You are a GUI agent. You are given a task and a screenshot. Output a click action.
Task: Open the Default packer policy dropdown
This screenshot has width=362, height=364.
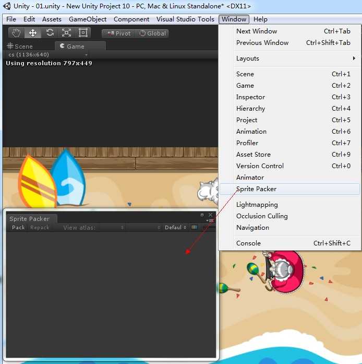coord(175,228)
